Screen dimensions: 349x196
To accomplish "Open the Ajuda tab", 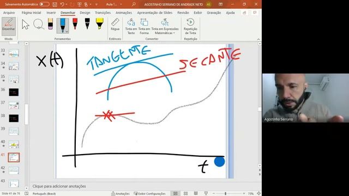I will (x=230, y=13).
